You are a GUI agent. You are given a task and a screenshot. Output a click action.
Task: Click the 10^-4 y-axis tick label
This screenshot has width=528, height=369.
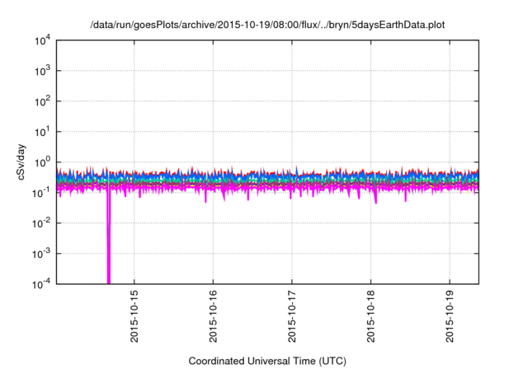pos(41,285)
